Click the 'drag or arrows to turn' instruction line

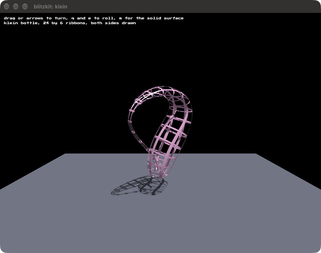[x=94, y=18]
